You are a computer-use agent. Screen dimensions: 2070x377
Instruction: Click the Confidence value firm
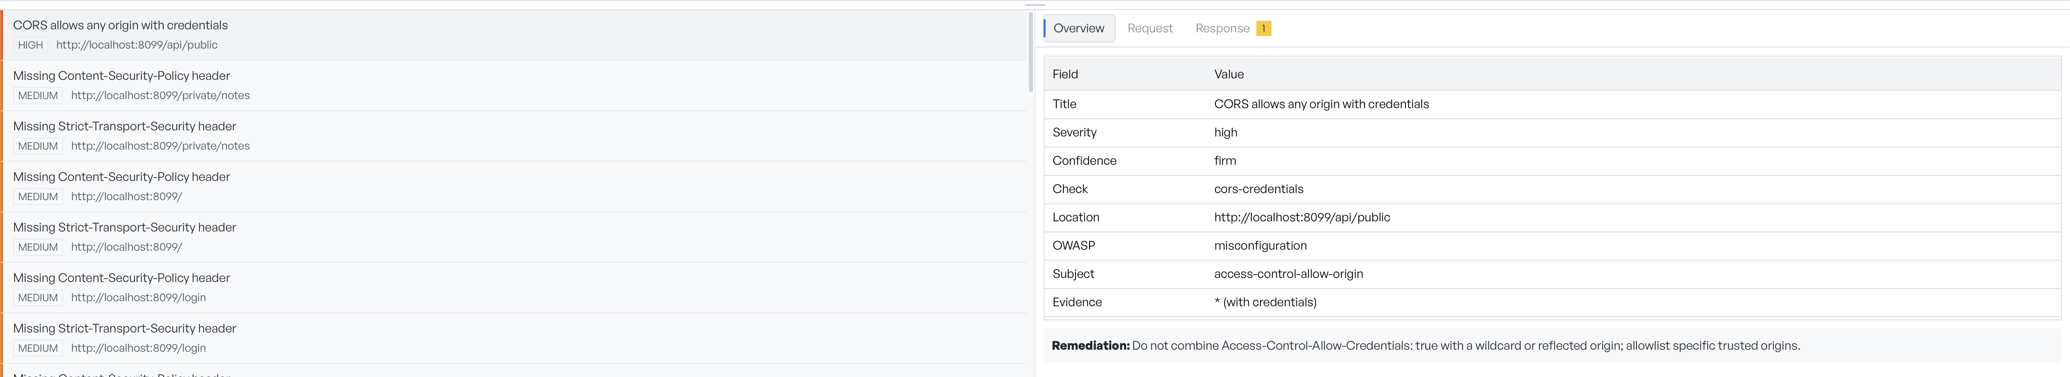pyautogui.click(x=1225, y=161)
